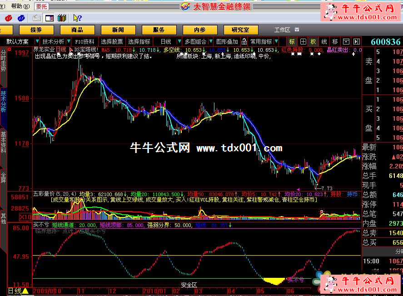The image size is (403, 296).
Task: Toggle the crosshair grid icon
Action: (303, 42)
